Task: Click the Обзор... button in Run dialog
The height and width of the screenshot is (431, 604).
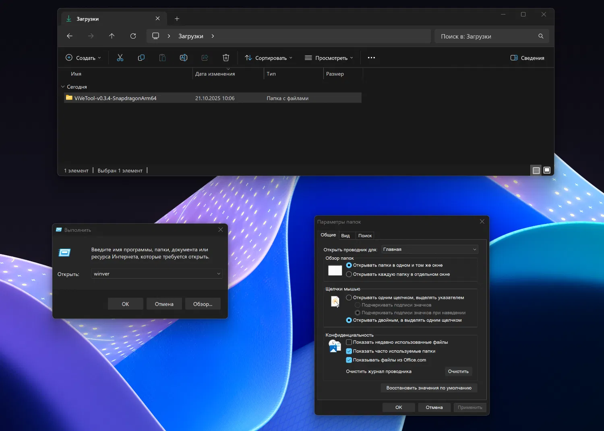Action: (203, 304)
